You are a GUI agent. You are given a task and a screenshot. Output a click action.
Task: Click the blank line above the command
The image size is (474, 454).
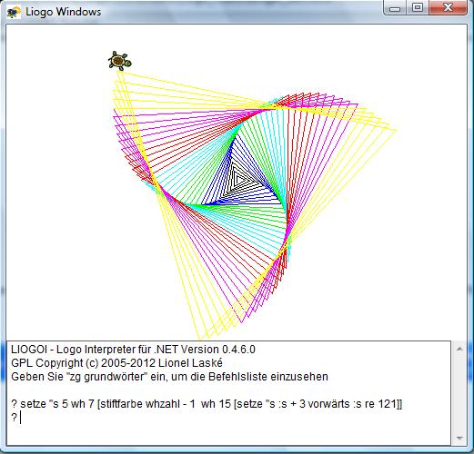click(x=230, y=390)
